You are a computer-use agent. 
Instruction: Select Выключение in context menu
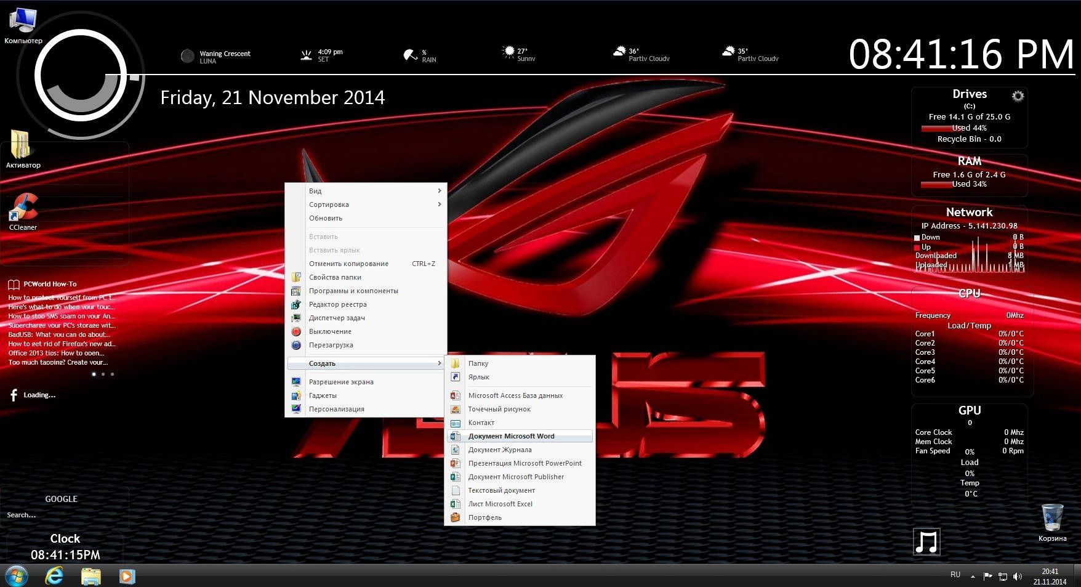click(x=366, y=331)
